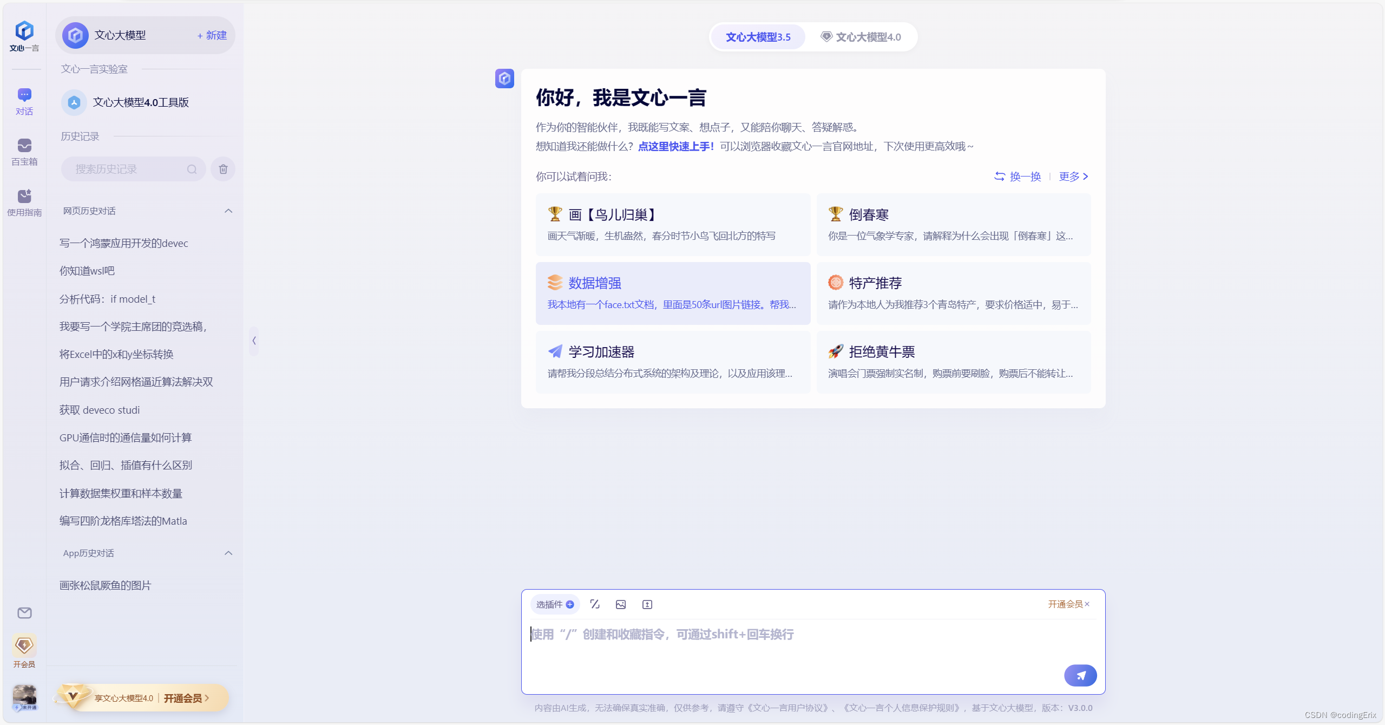Open history 我要写一个学院主席团的竞选稿

click(133, 326)
